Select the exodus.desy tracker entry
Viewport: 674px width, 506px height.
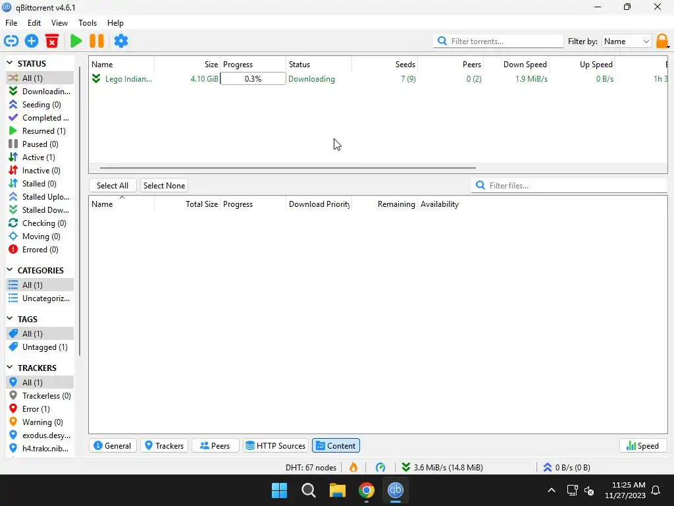pyautogui.click(x=40, y=436)
